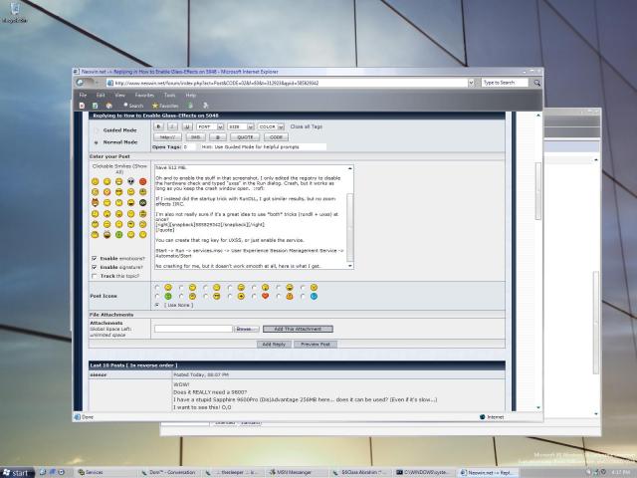This screenshot has width=637, height=478.
Task: Insert the green smiley in bottom smilies row
Action: [118, 235]
